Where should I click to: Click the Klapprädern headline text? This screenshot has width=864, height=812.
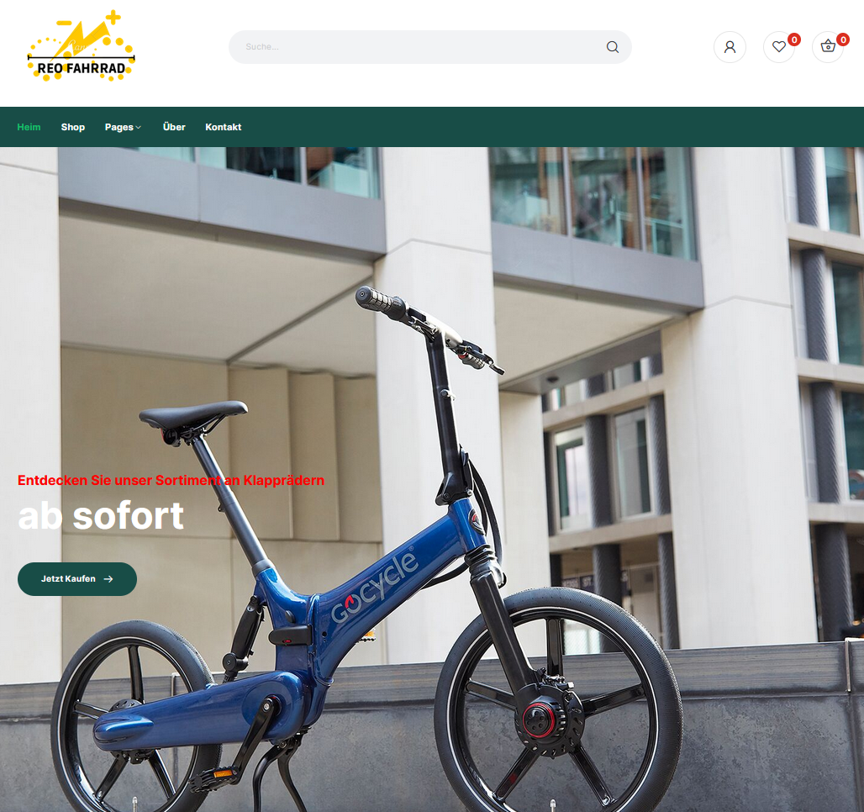[x=171, y=480]
